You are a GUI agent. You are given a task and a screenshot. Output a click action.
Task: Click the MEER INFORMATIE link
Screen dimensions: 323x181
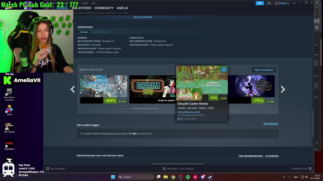click(x=143, y=17)
